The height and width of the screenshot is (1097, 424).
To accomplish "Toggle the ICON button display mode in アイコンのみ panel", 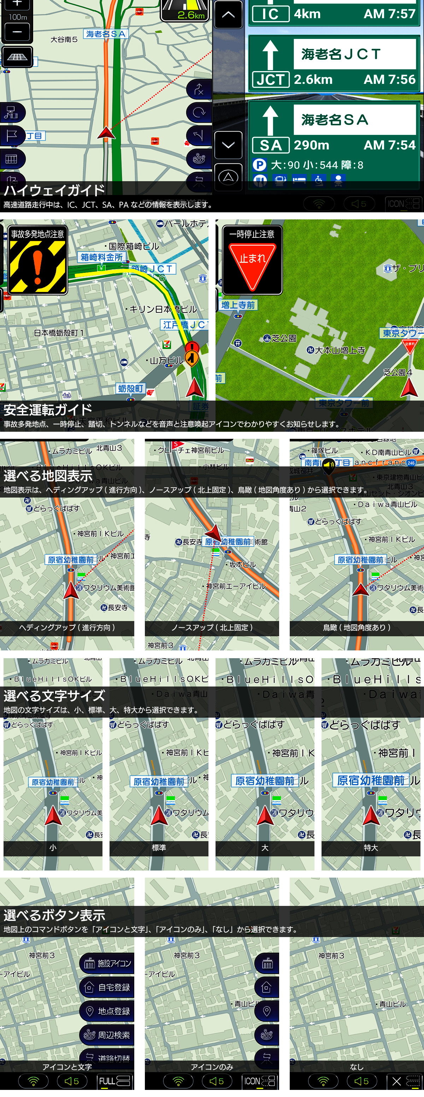I will point(260,1081).
